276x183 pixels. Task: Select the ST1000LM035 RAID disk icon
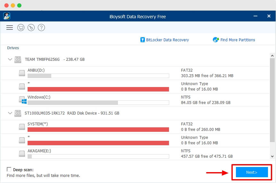18,113
